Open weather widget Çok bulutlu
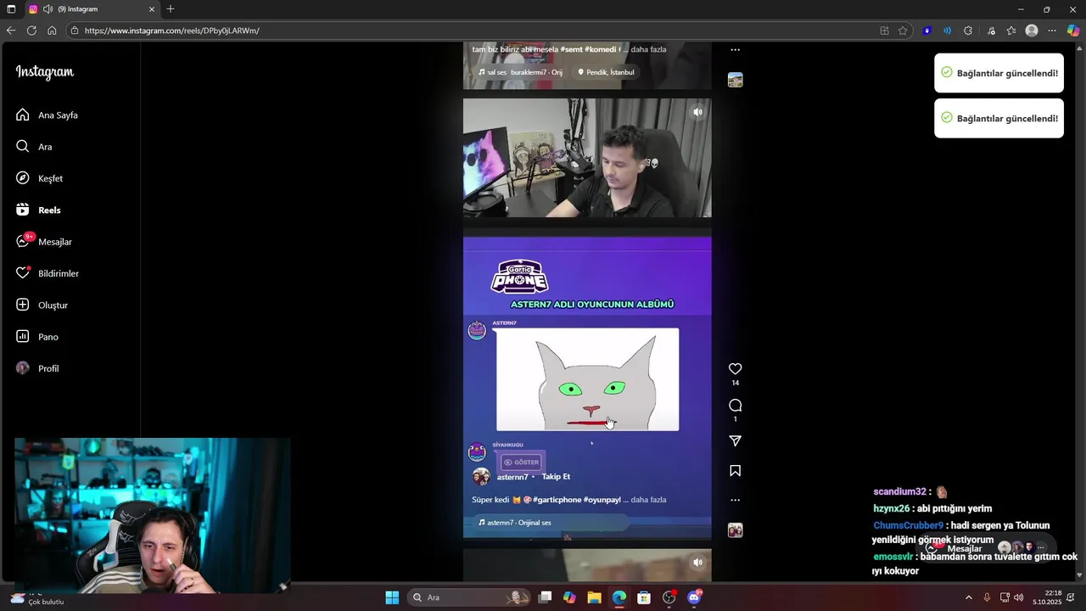Screen dimensions: 1086x611 point(38,597)
